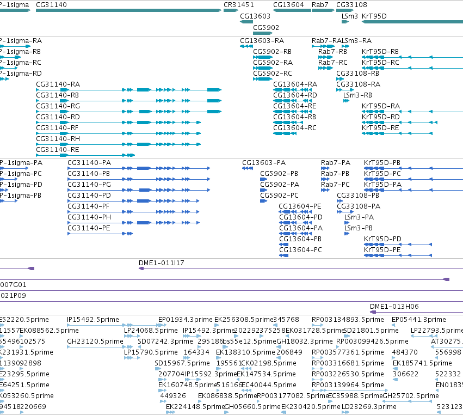Select transcript CG31140-RB
463x415 pixels.
(x=128, y=101)
